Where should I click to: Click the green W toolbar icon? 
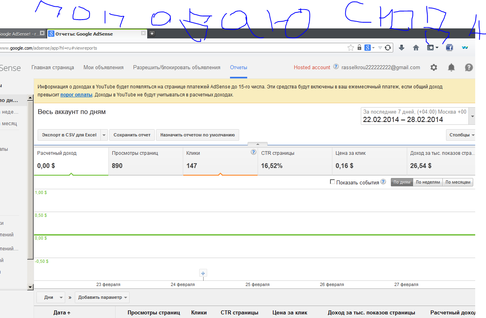[x=465, y=48]
